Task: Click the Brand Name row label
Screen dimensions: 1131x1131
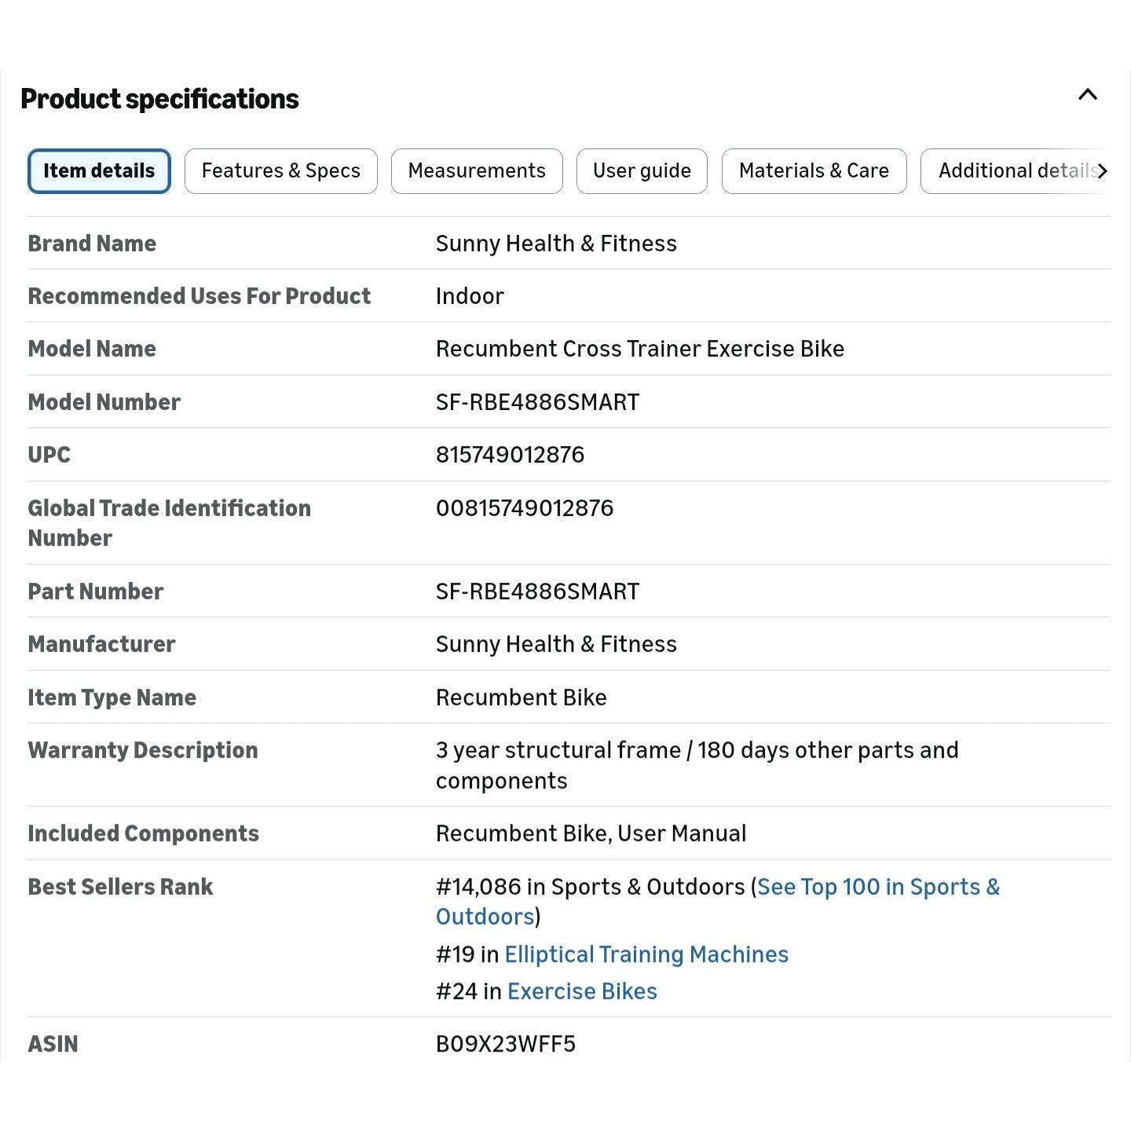Action: tap(92, 243)
